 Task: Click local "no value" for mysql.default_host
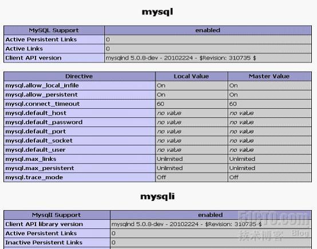coord(169,113)
